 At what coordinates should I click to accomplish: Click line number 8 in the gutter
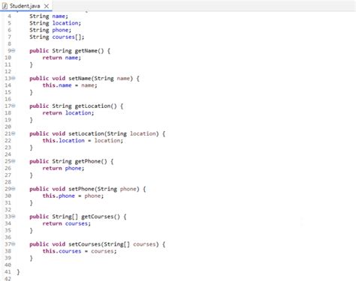9,44
